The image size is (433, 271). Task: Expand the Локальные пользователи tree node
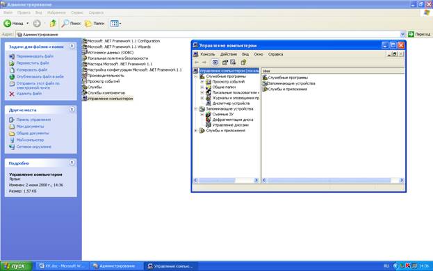click(202, 92)
